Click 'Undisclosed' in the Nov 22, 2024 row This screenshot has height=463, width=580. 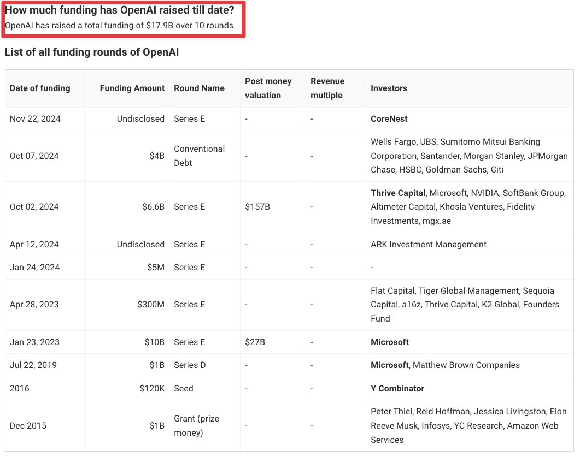point(140,119)
